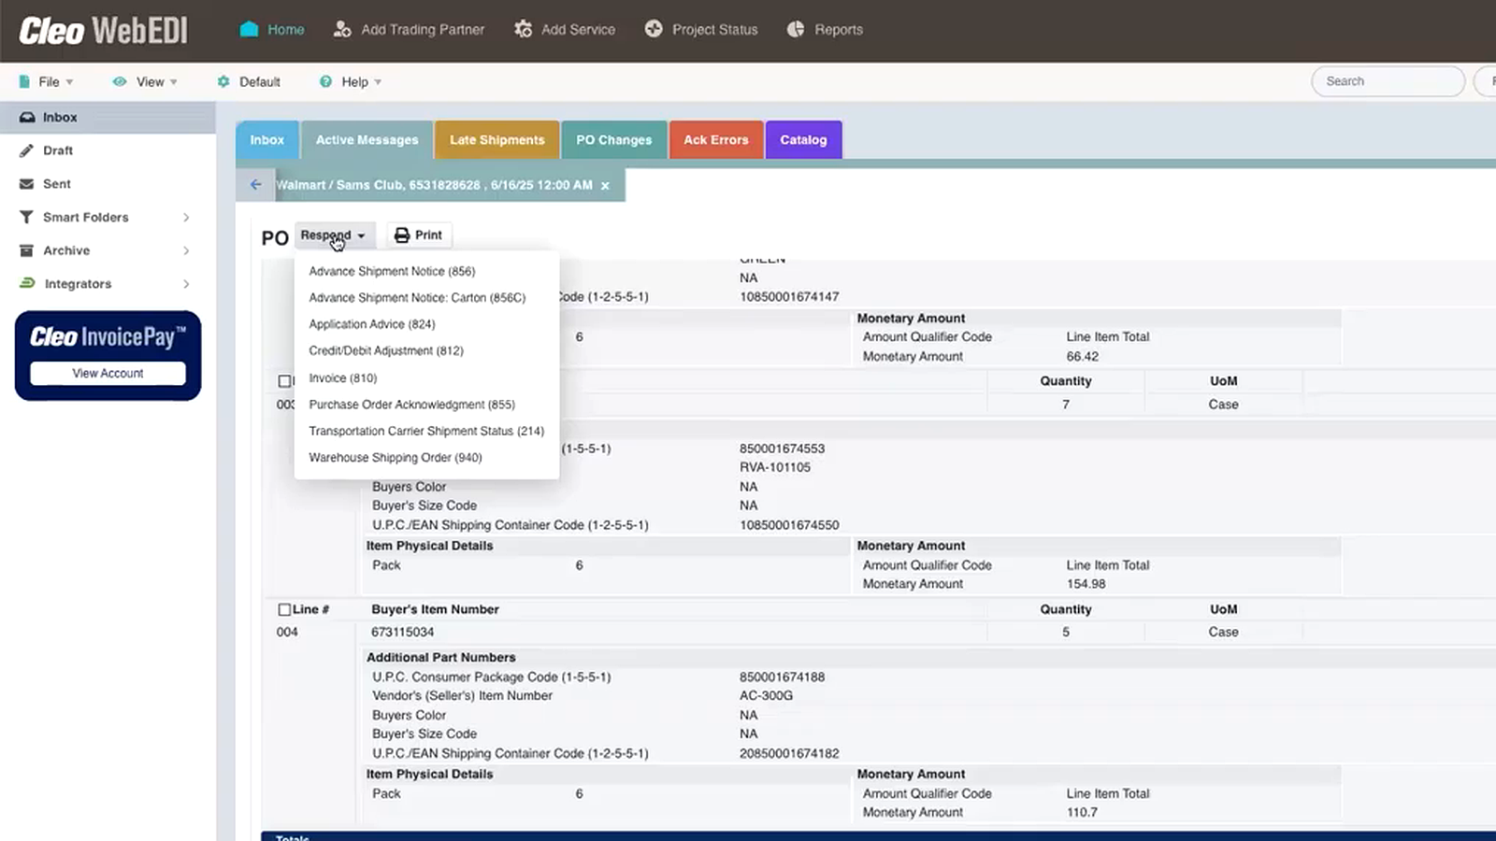Click the Archive box icon in sidebar
The height and width of the screenshot is (841, 1496).
click(x=27, y=250)
